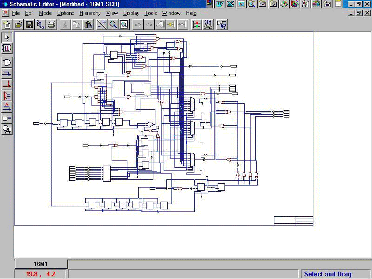The height and width of the screenshot is (279, 372).
Task: Click the Open file folder icon
Action: coord(18,24)
